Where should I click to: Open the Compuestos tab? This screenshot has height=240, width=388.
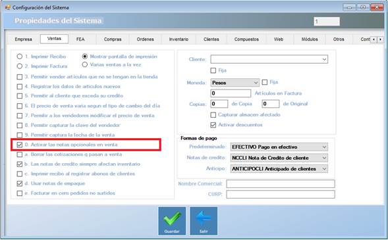click(246, 39)
